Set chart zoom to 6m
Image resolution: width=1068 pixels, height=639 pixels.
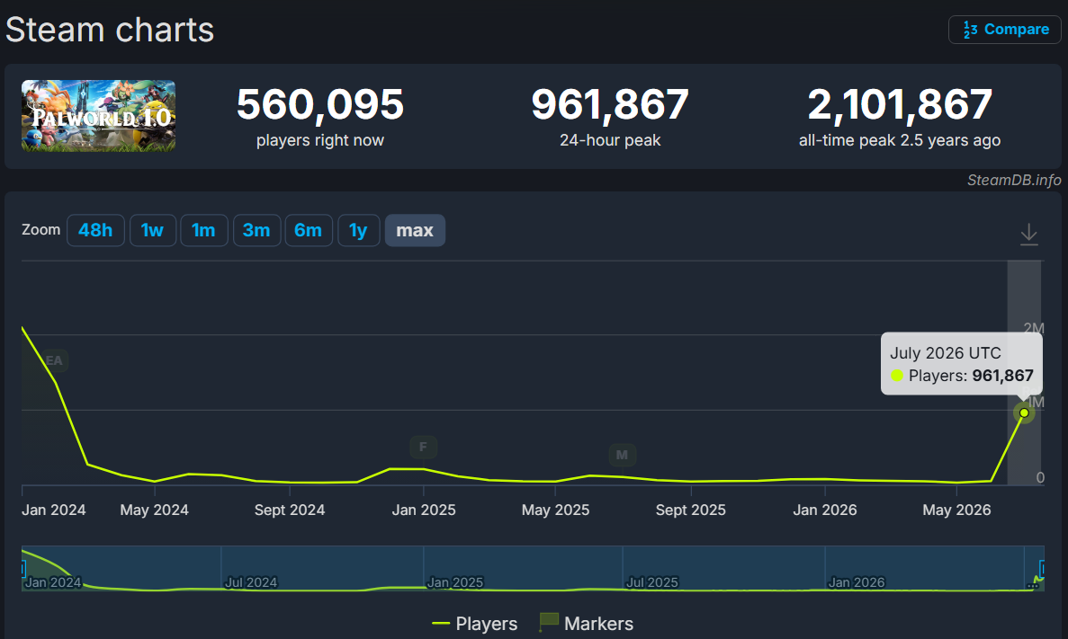click(308, 230)
